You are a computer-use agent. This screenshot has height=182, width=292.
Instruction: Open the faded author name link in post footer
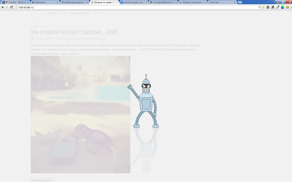[79, 13]
